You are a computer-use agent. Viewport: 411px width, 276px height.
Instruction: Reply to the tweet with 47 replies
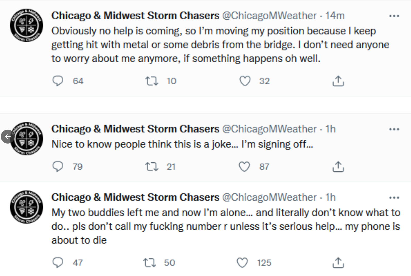[58, 263]
